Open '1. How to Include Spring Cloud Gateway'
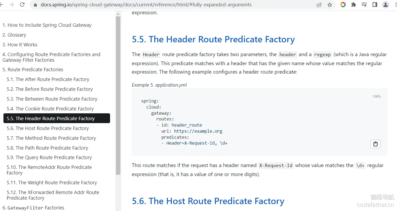This screenshot has width=397, height=211. tap(47, 25)
